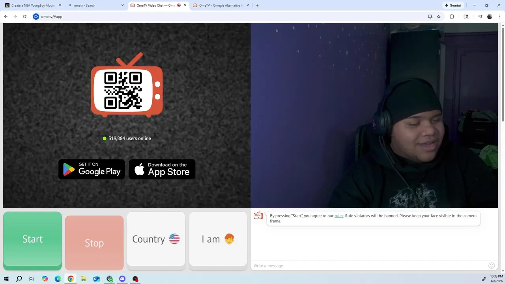
Task: Click the ome.tv/#app address bar
Action: coord(229,17)
